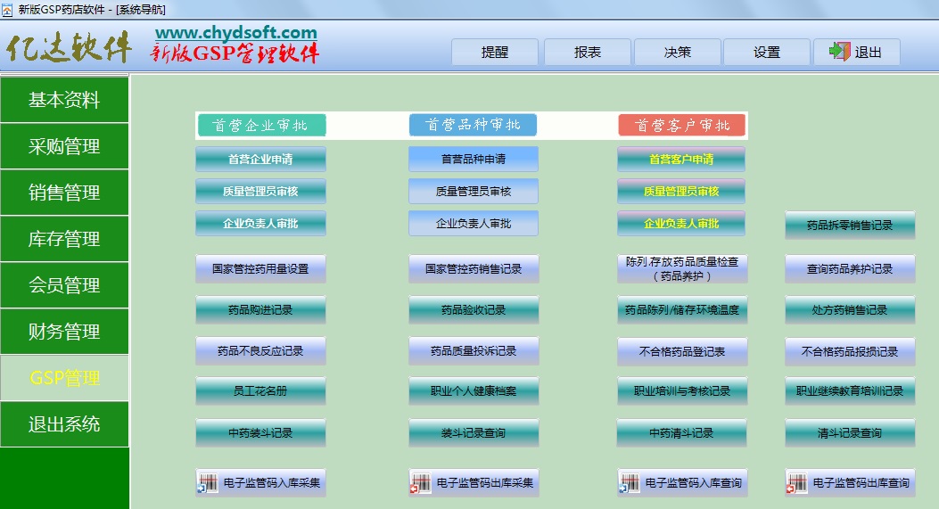Open 企业负责人审批 under 首营品种审批
Screen dimensions: 939x509
(474, 224)
